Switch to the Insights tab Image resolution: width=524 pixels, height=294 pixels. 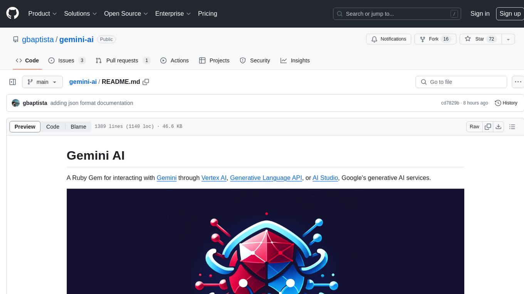295,60
